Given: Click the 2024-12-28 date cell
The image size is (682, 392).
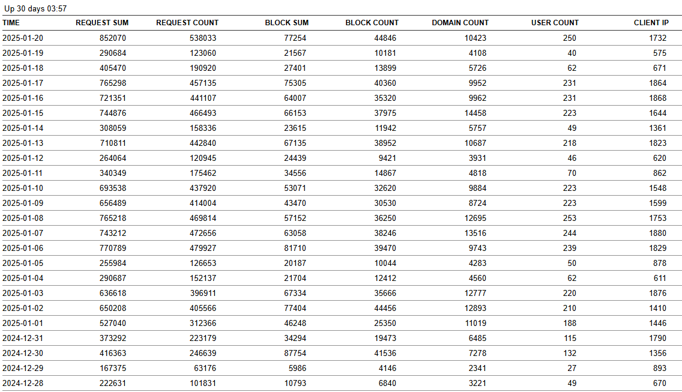Looking at the screenshot, I should click(23, 383).
